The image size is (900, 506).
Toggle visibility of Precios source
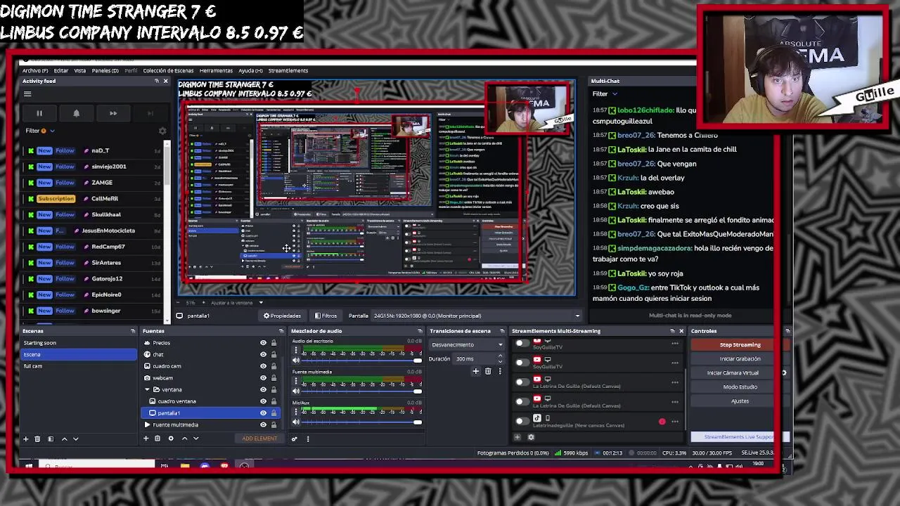coord(264,343)
